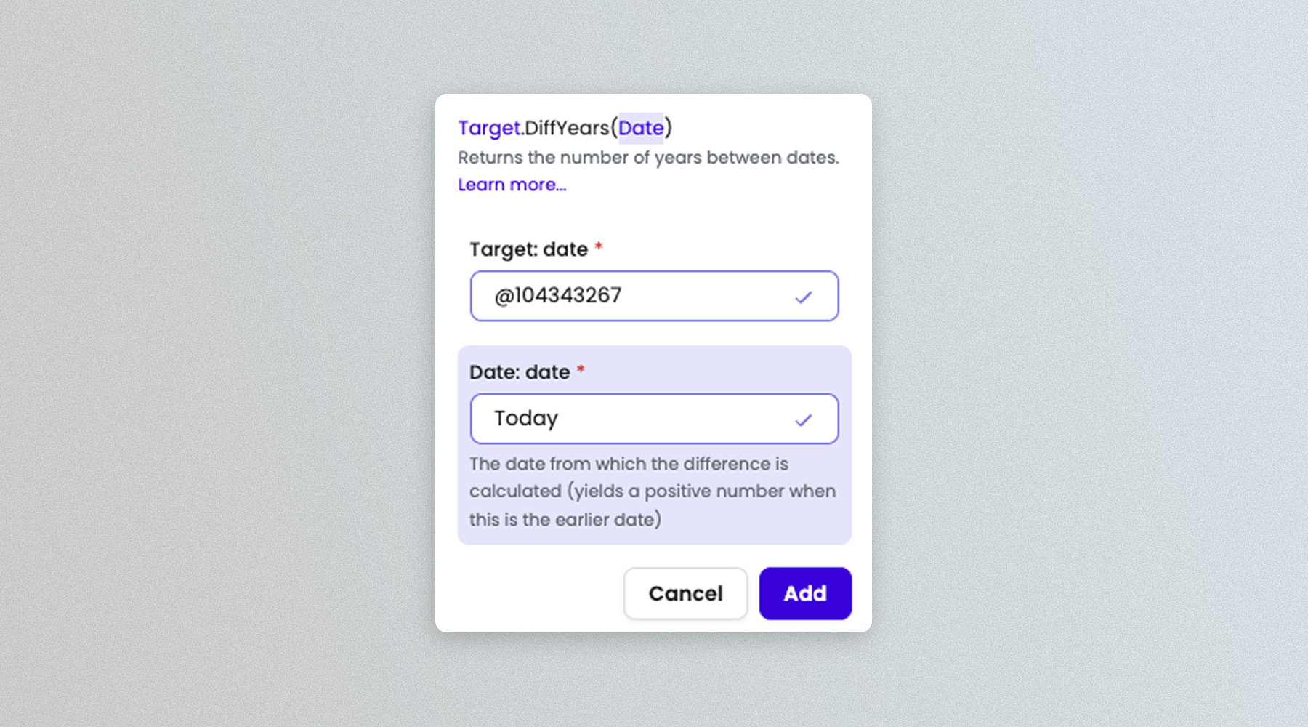
Task: Open the Learn more link
Action: 512,185
